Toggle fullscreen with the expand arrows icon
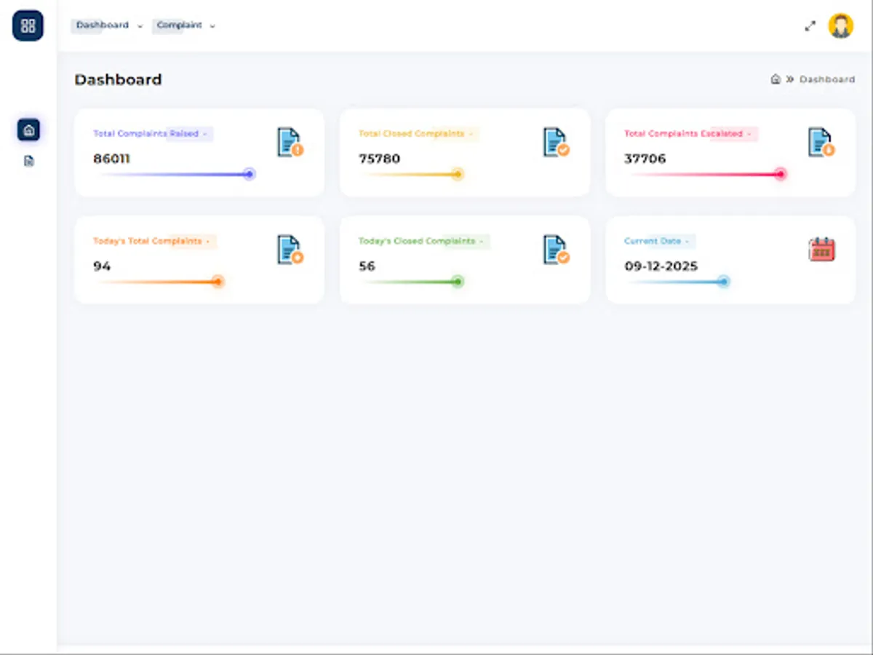This screenshot has width=873, height=655. pyautogui.click(x=810, y=25)
